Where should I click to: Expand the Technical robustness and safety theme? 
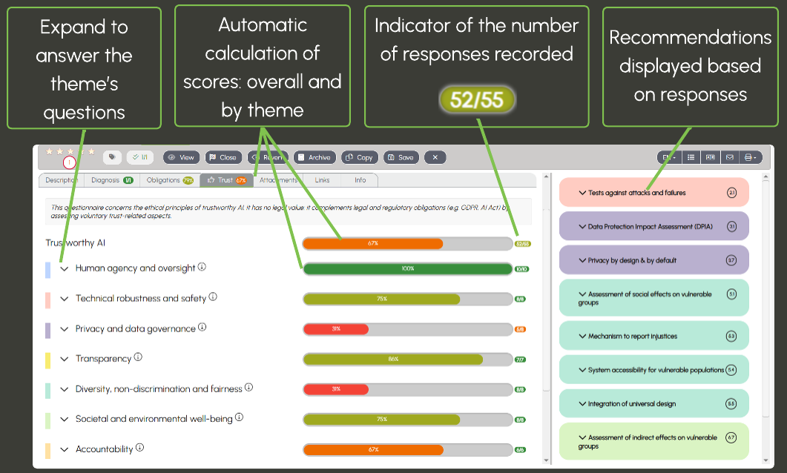(65, 299)
